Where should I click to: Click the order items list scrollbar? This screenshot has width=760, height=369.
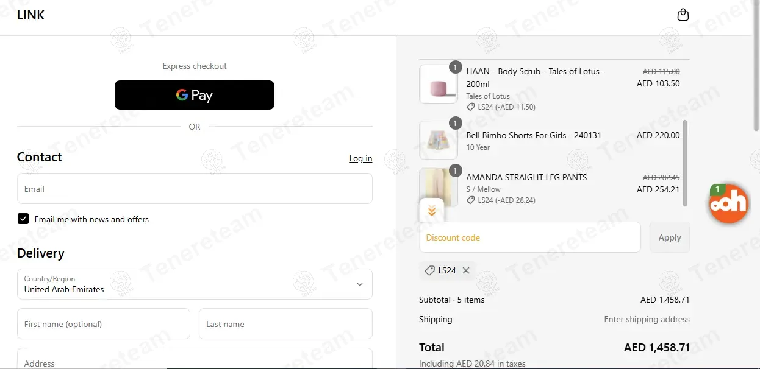(x=685, y=163)
